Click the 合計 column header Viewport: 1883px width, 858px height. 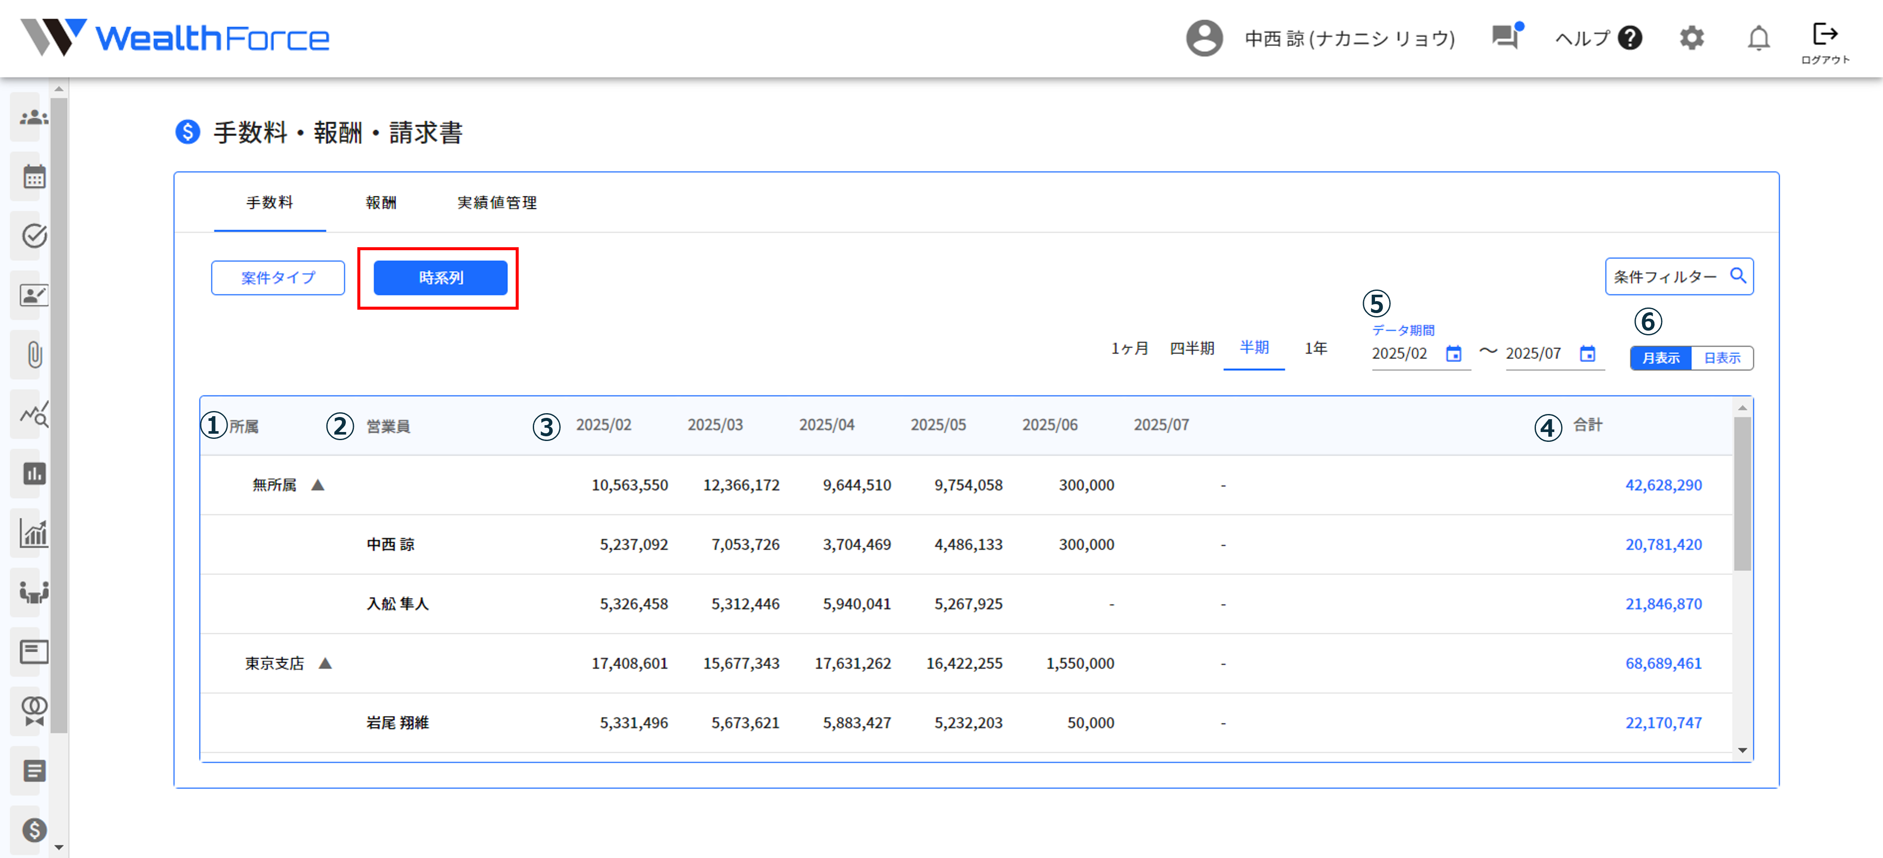[1588, 425]
